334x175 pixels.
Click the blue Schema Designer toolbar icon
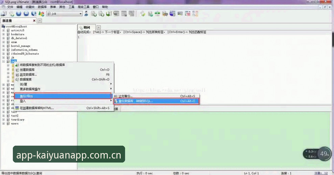coord(172,13)
